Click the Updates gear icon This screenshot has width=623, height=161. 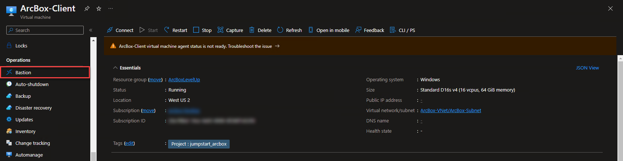9,119
